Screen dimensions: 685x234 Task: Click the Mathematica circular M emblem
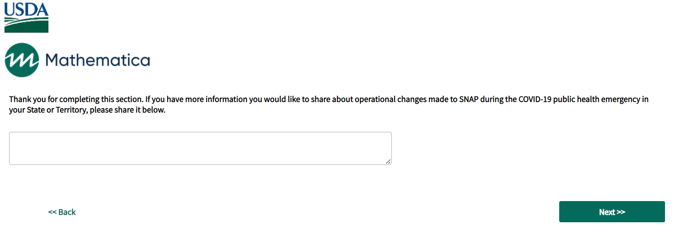click(x=22, y=60)
